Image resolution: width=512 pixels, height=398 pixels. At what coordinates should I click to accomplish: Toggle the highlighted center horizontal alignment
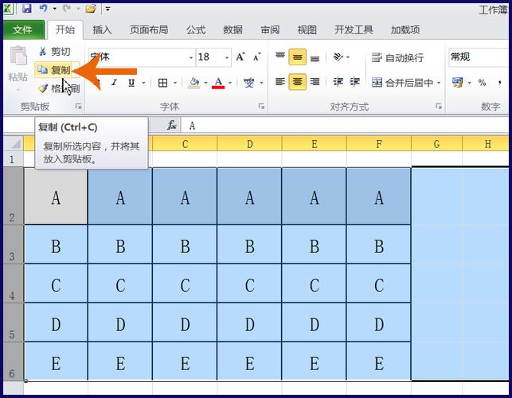(297, 82)
